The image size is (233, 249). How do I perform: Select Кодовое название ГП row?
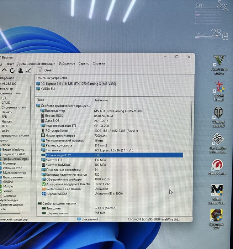(111, 126)
